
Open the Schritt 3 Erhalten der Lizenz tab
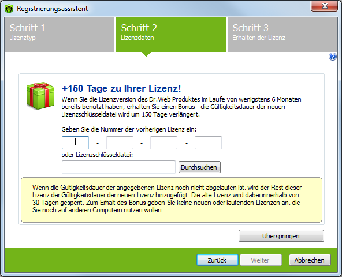click(x=282, y=35)
